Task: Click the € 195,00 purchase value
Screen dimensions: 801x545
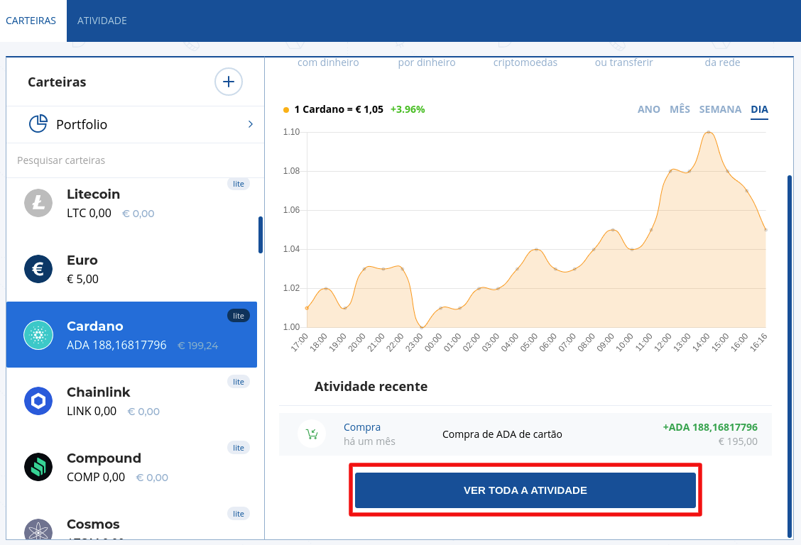Action: (x=738, y=441)
